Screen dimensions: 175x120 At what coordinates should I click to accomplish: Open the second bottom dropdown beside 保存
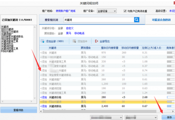140,117
